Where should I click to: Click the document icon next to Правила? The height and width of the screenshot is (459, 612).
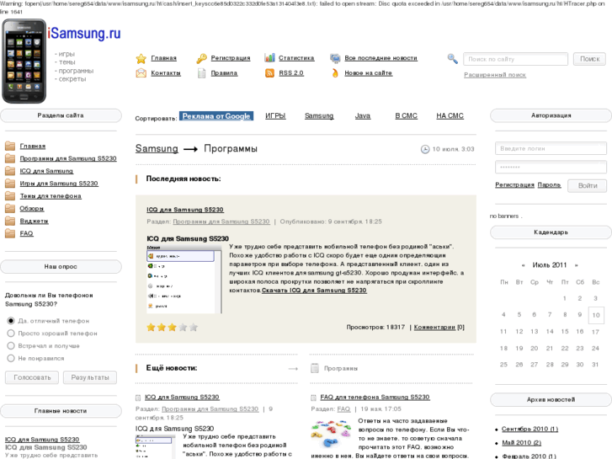pos(201,73)
